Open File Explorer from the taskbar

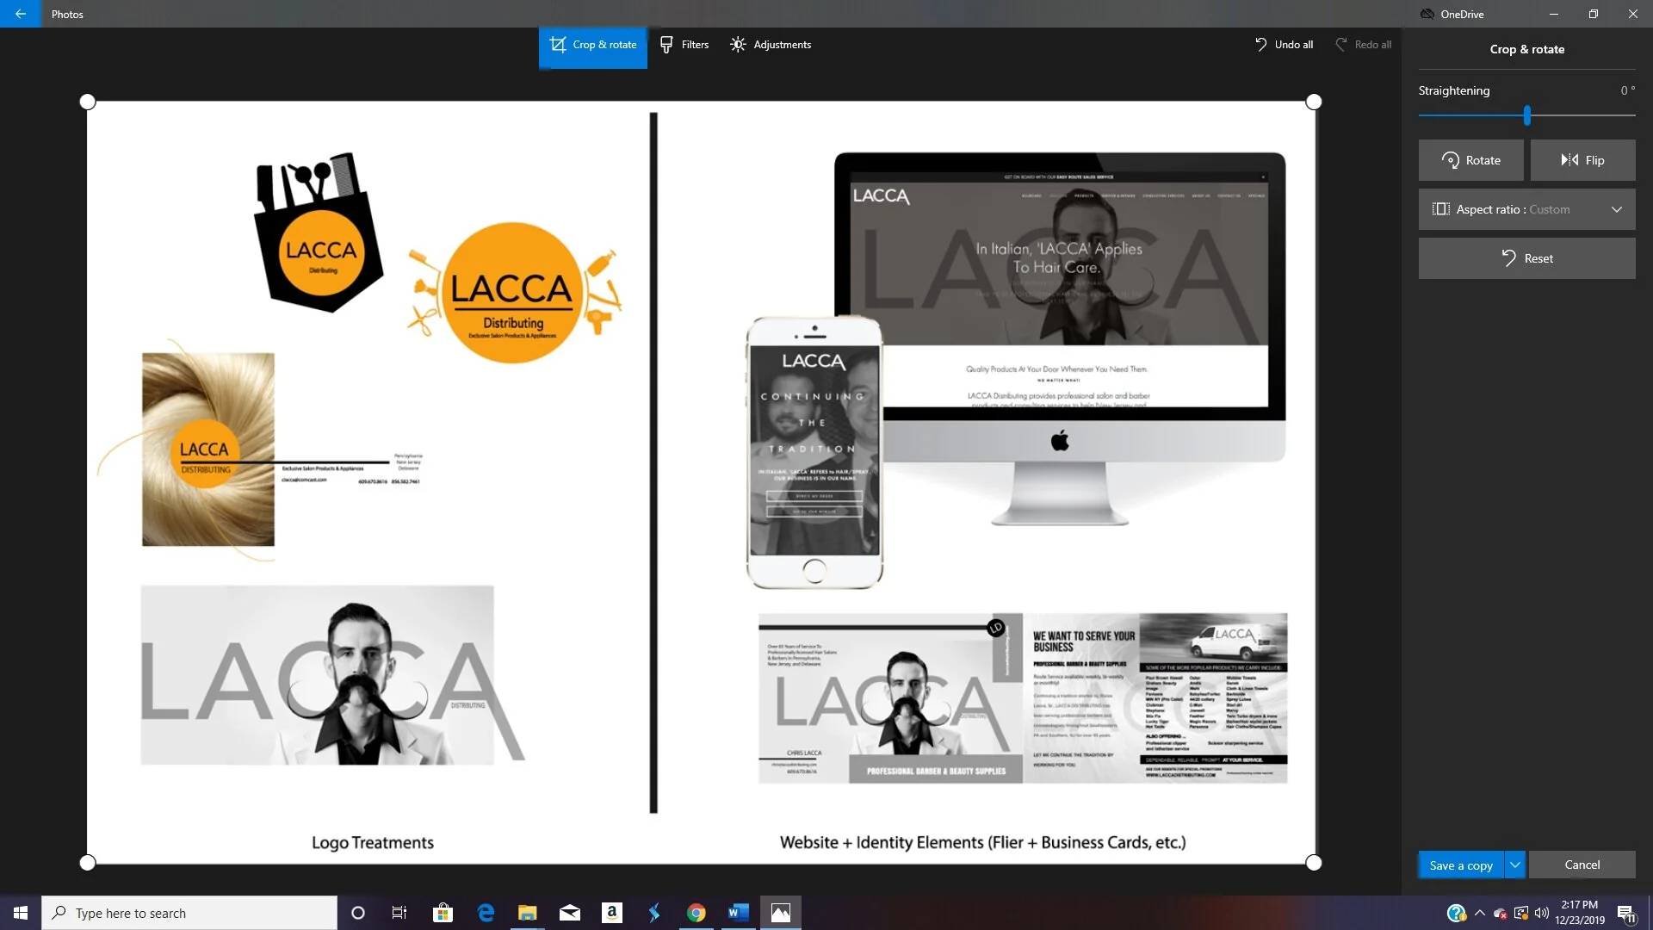coord(527,913)
